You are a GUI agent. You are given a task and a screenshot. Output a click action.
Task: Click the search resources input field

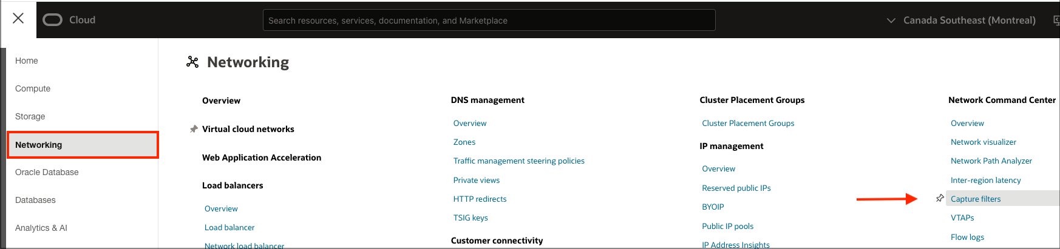tap(489, 20)
